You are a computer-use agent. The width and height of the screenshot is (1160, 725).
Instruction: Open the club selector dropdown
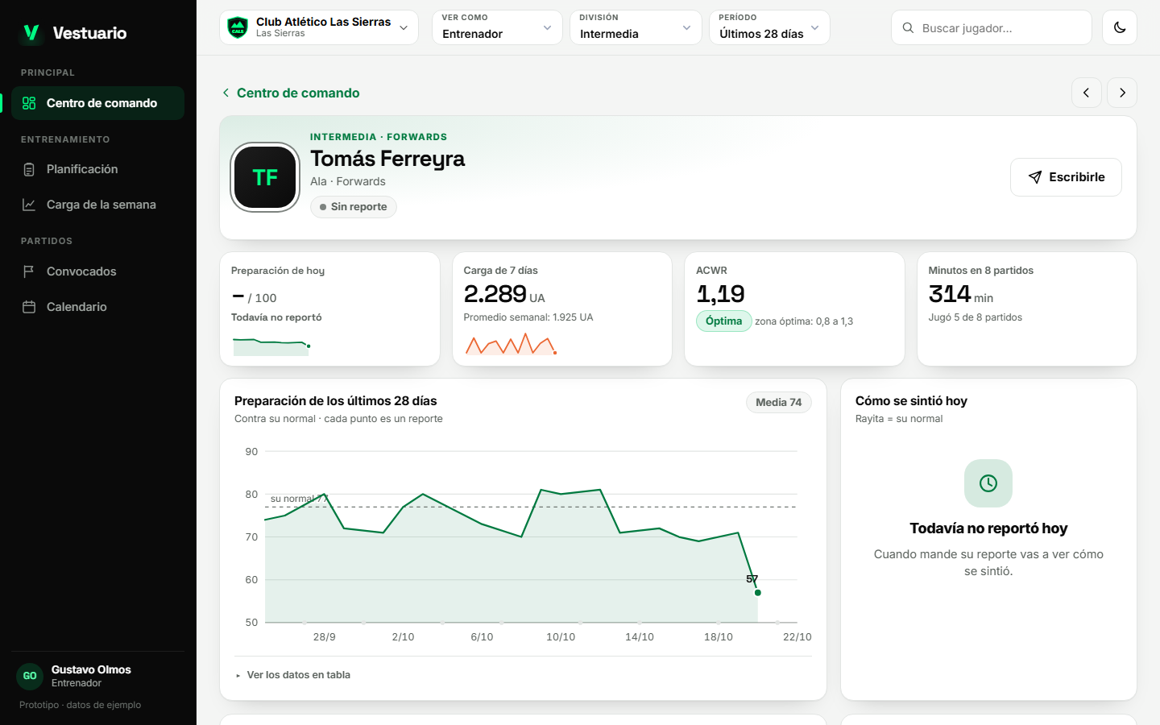click(x=319, y=27)
